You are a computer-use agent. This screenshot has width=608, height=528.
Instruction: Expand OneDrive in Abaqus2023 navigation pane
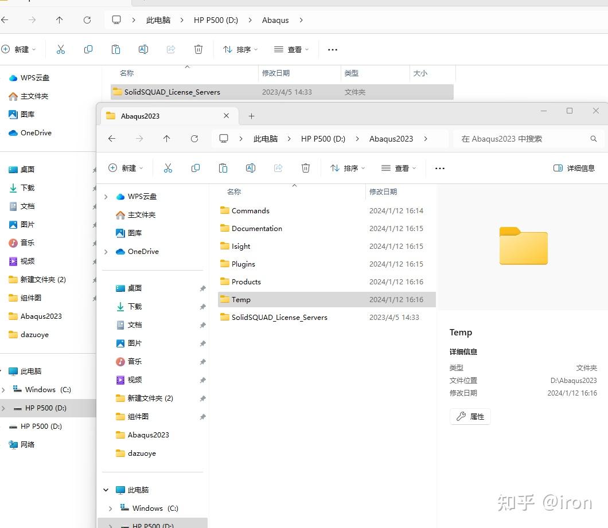106,252
